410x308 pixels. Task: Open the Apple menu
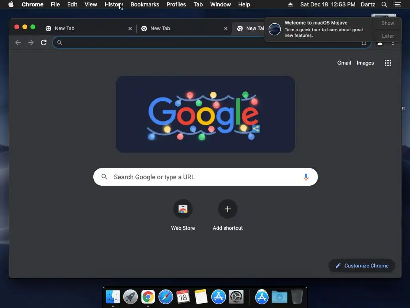tap(11, 4)
